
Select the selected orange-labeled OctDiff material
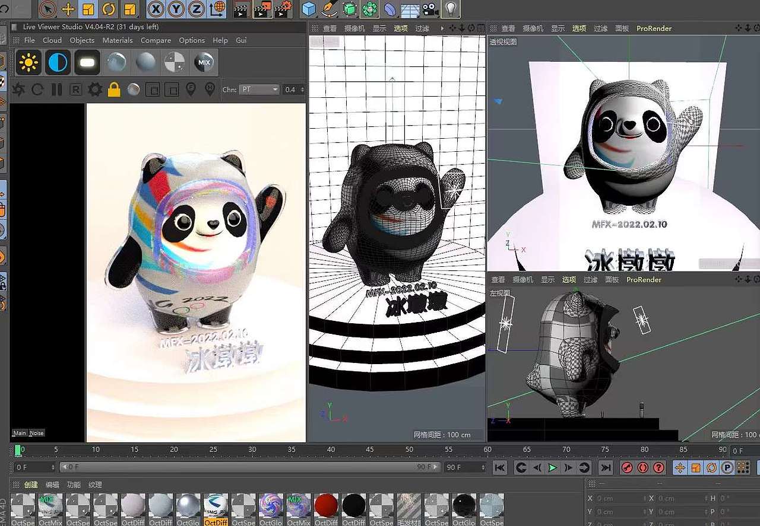click(216, 509)
